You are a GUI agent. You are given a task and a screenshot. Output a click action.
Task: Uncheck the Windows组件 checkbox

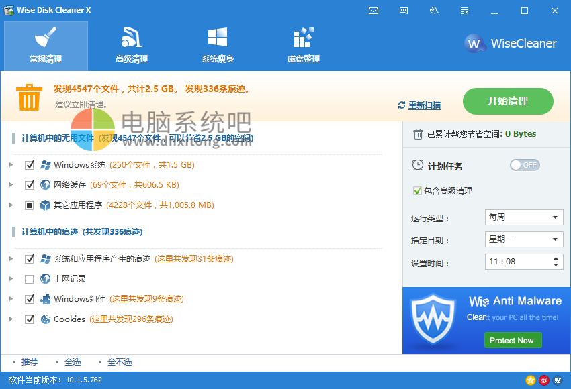pos(29,299)
